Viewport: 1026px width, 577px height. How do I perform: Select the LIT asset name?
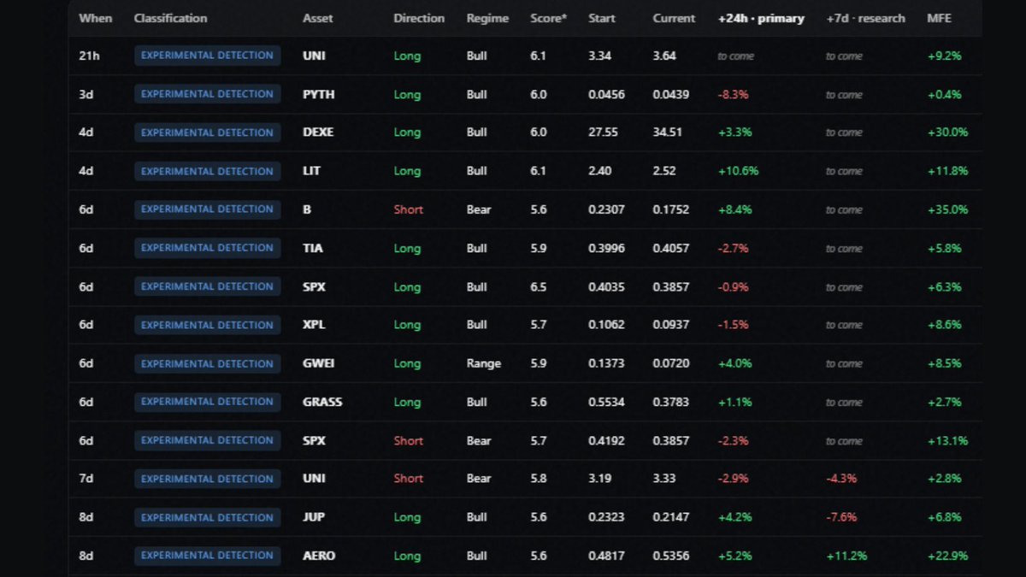click(311, 171)
